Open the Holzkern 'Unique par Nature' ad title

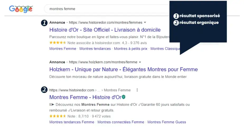click(x=124, y=69)
